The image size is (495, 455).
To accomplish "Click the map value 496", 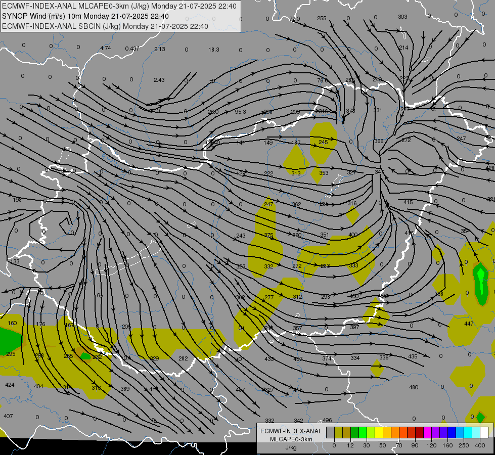I will point(327,420).
